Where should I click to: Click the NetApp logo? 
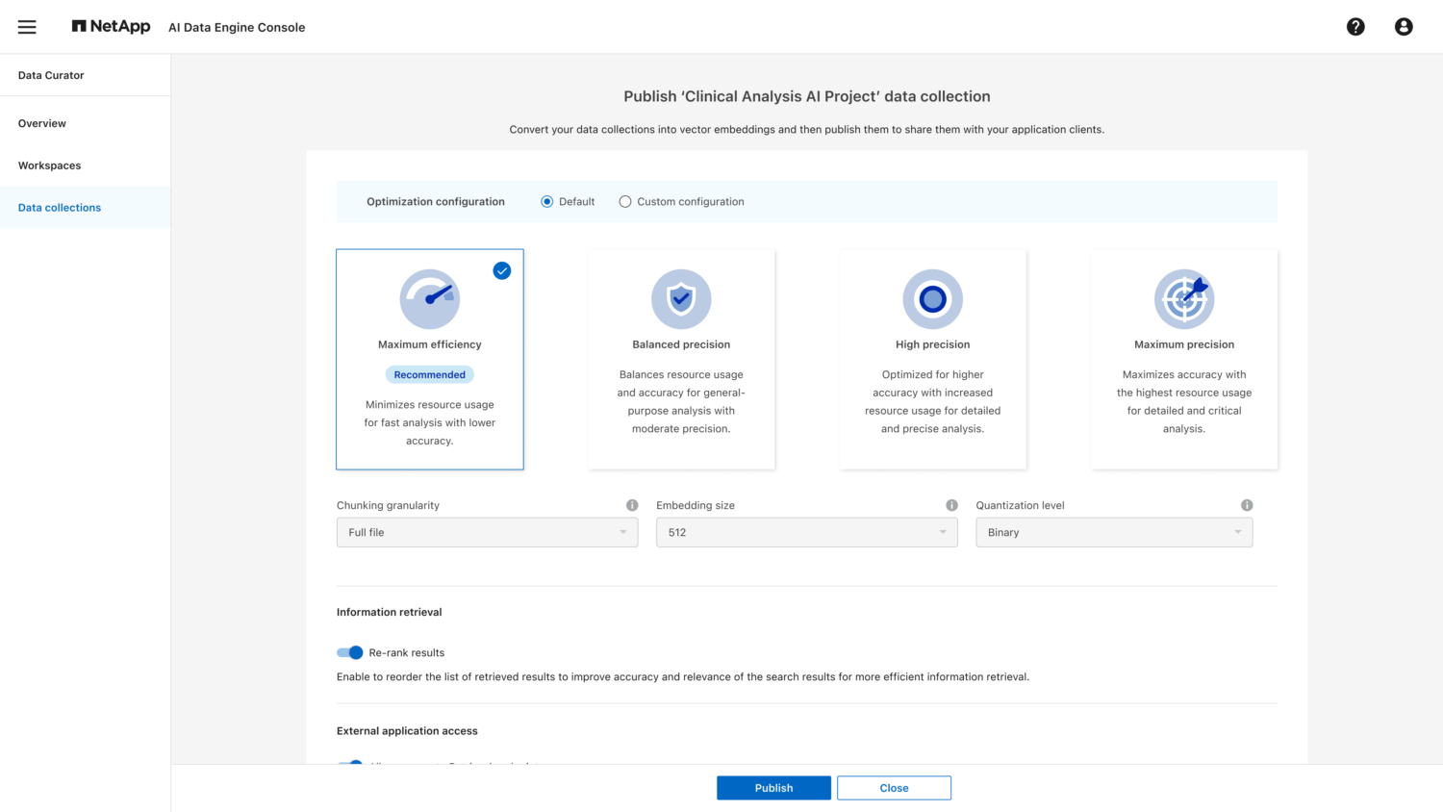click(x=111, y=27)
